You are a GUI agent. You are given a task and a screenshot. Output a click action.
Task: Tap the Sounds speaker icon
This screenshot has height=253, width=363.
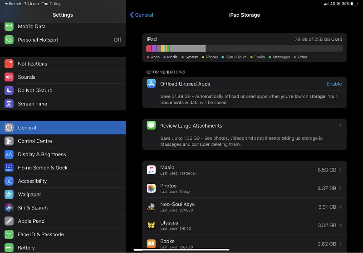(x=9, y=77)
